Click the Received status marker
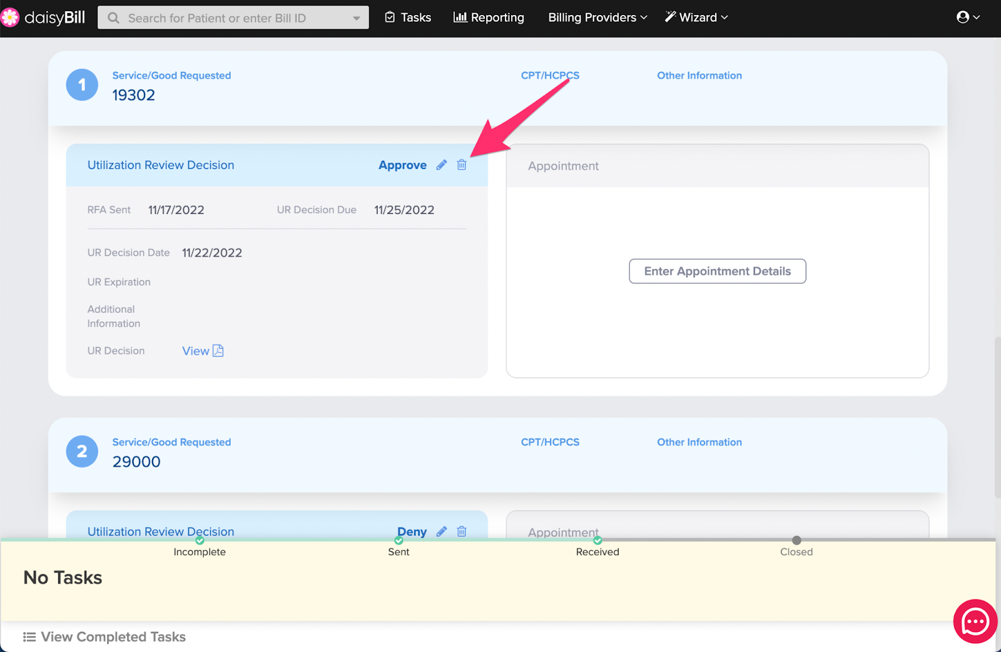This screenshot has height=652, width=1001. (x=597, y=540)
